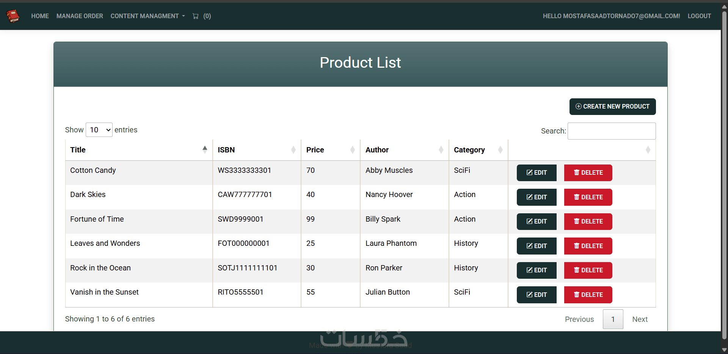This screenshot has width=728, height=354.
Task: Click the plus icon on Create New Product
Action: tap(579, 107)
